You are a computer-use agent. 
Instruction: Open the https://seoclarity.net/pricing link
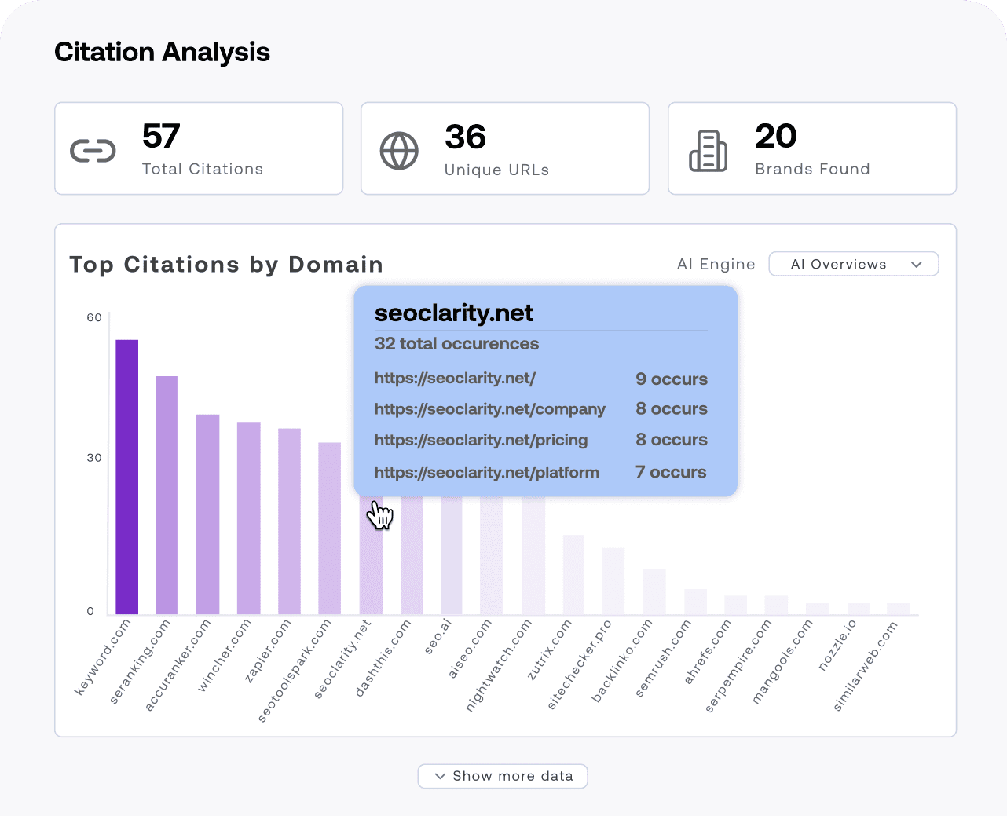[x=481, y=440]
